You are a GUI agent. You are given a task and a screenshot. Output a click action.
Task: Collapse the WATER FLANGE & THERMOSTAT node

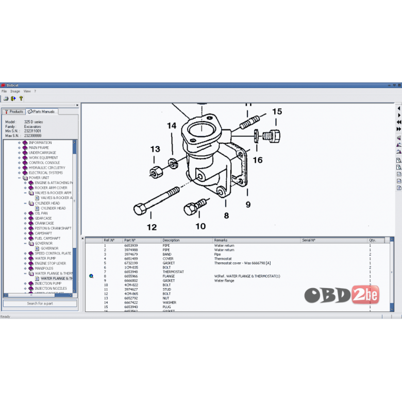click(25, 274)
